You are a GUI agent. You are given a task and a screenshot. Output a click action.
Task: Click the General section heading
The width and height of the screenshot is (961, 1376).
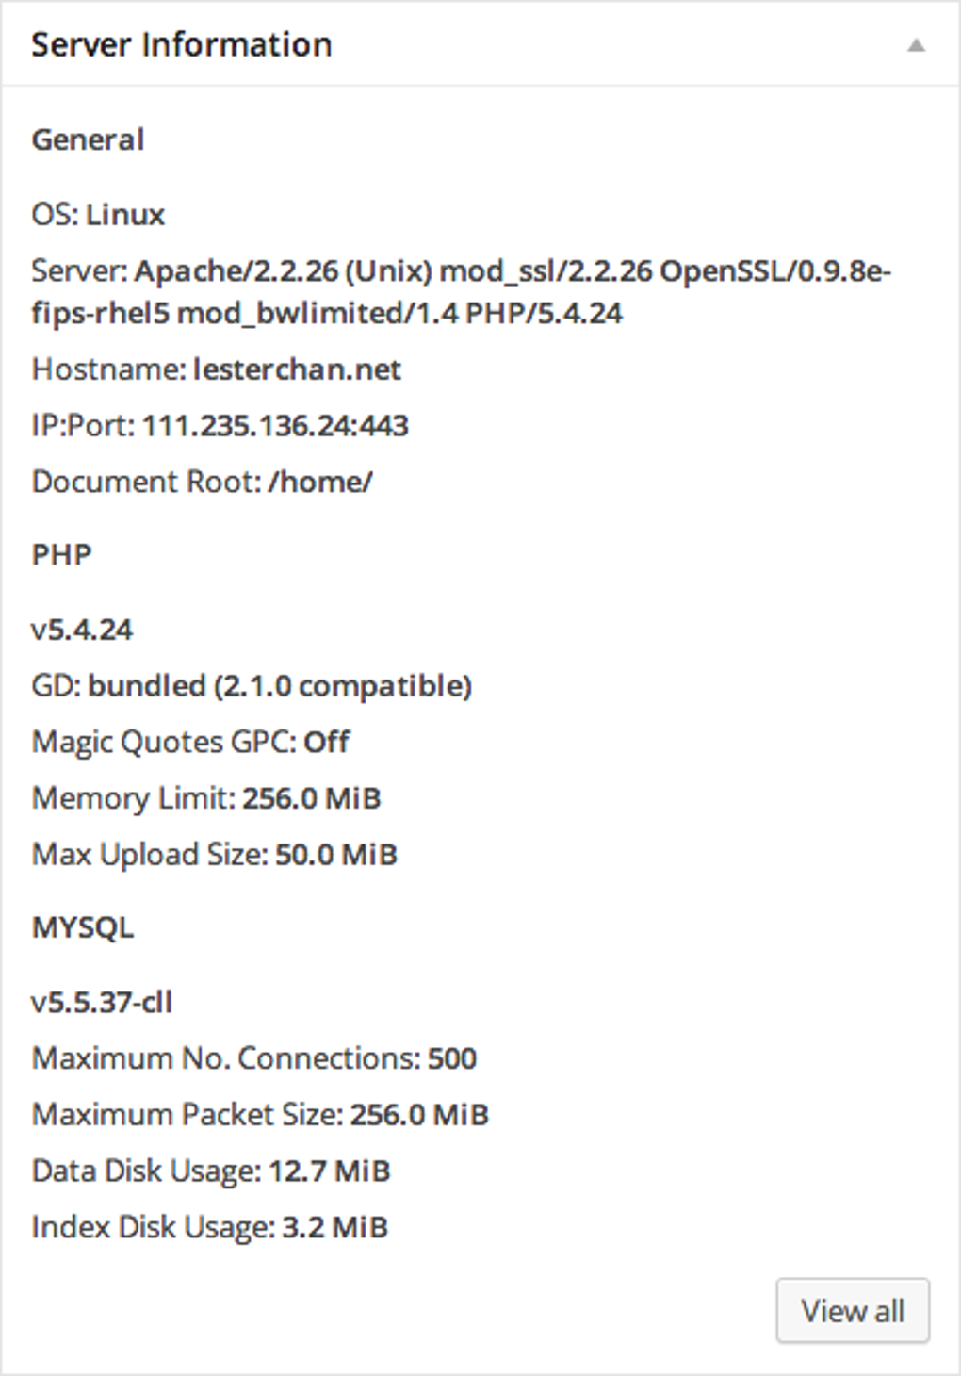click(88, 139)
